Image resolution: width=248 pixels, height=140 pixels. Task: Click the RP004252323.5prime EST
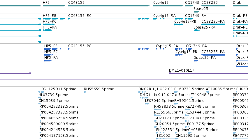(40, 109)
